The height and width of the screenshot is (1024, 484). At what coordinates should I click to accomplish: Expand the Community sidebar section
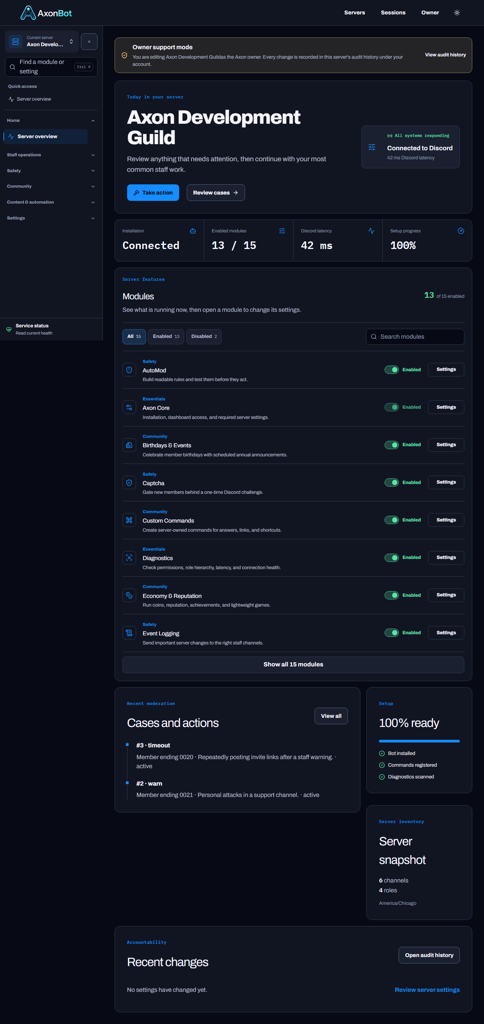[51, 187]
